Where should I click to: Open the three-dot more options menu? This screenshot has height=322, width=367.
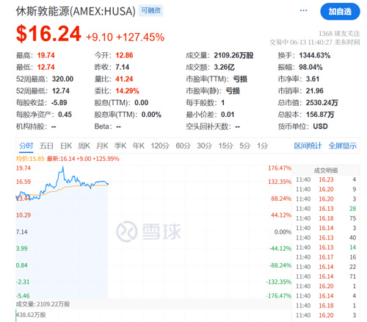[303, 10]
